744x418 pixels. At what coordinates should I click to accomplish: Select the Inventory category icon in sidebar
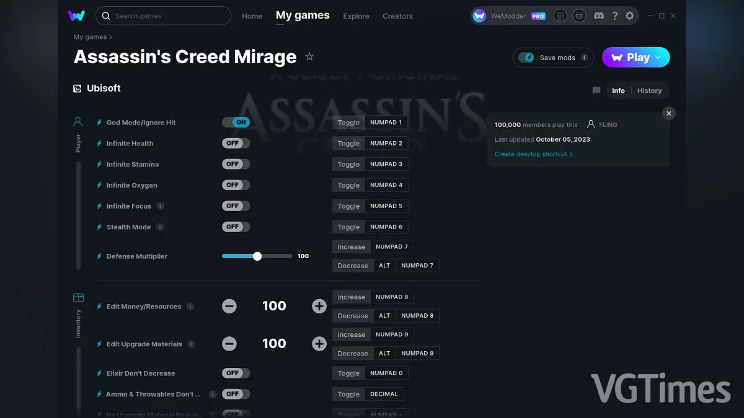tap(77, 298)
